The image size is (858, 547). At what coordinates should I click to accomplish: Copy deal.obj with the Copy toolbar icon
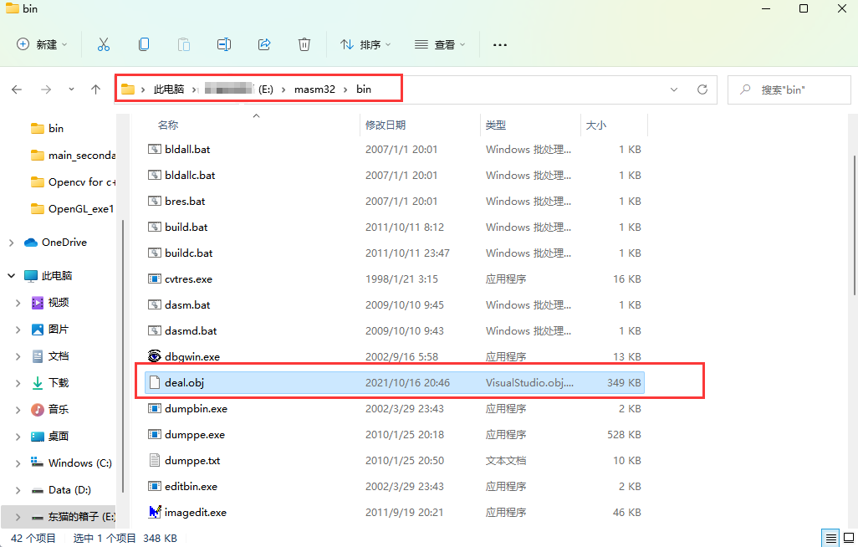point(143,43)
